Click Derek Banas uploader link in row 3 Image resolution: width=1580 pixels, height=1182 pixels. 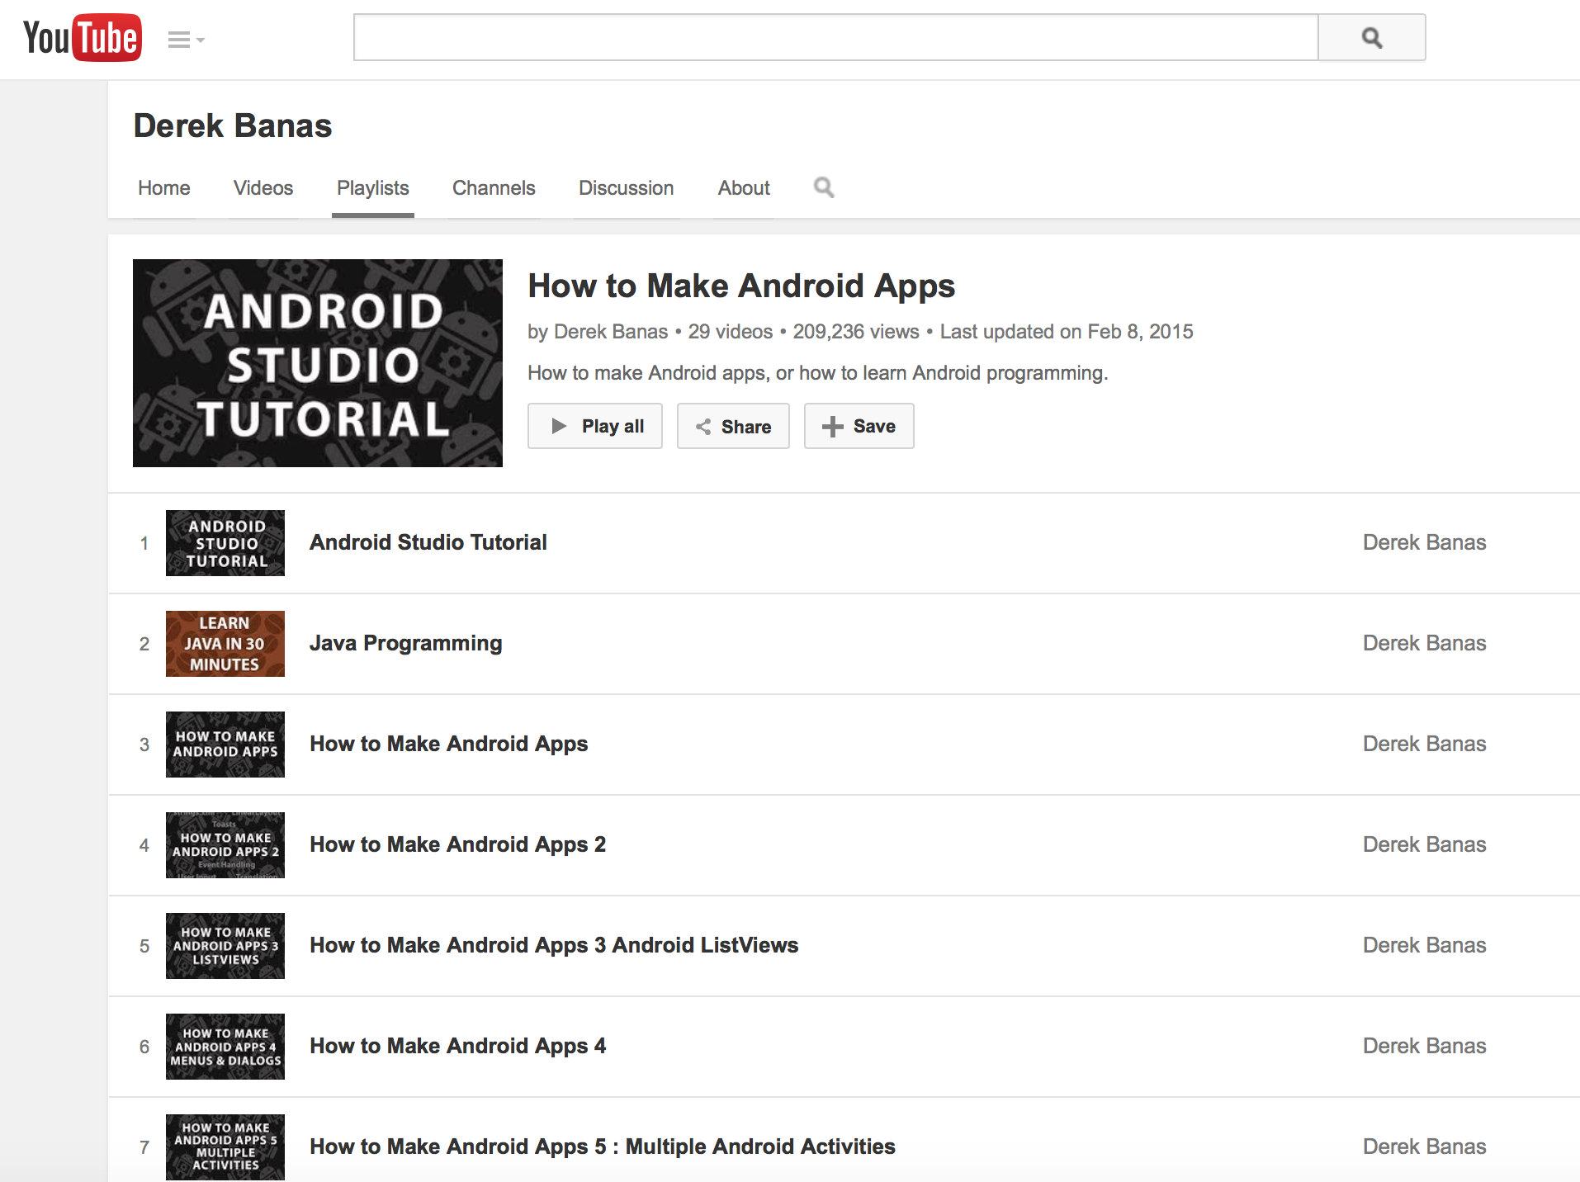(x=1424, y=744)
